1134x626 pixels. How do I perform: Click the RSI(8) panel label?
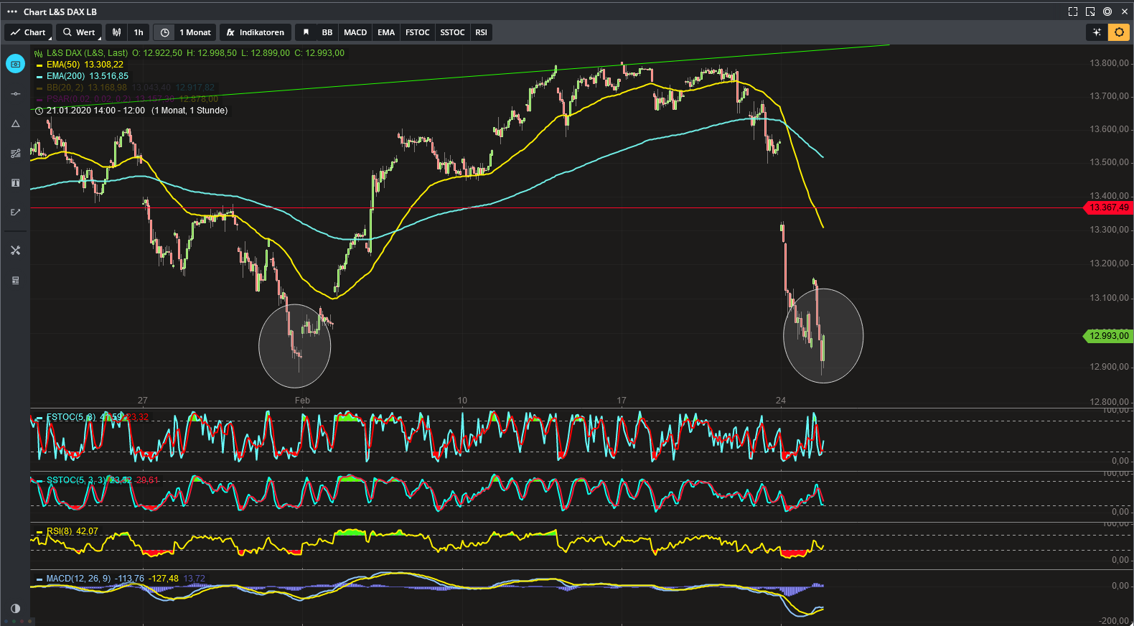coord(67,531)
